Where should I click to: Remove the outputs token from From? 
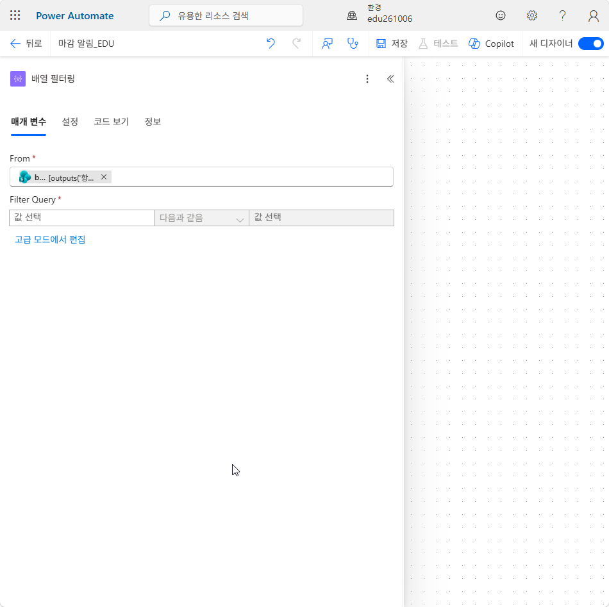104,177
